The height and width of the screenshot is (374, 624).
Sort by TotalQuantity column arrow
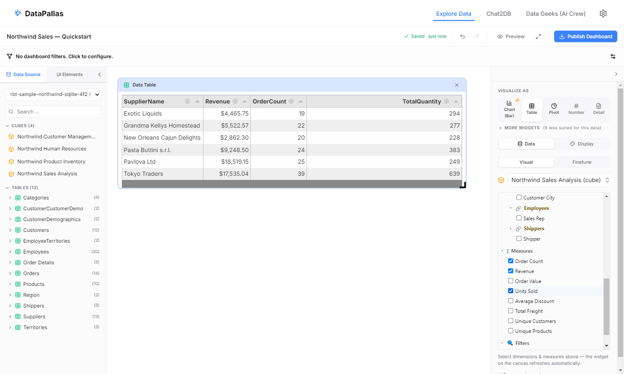[456, 101]
